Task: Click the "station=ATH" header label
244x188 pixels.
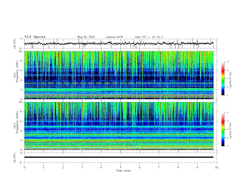Action: tap(114, 37)
